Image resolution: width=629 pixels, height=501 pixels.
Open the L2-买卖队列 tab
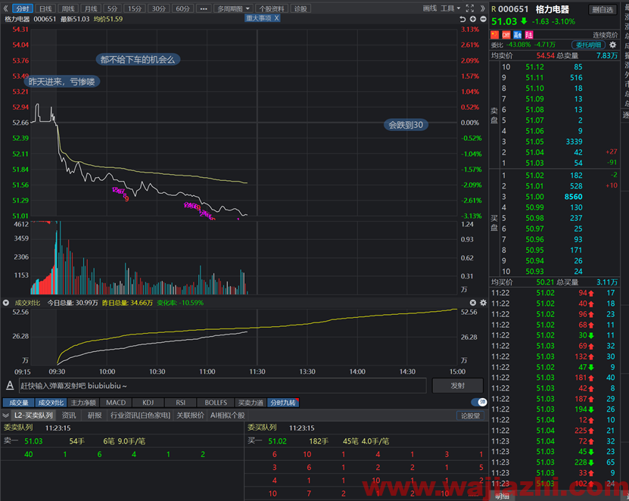tap(33, 415)
